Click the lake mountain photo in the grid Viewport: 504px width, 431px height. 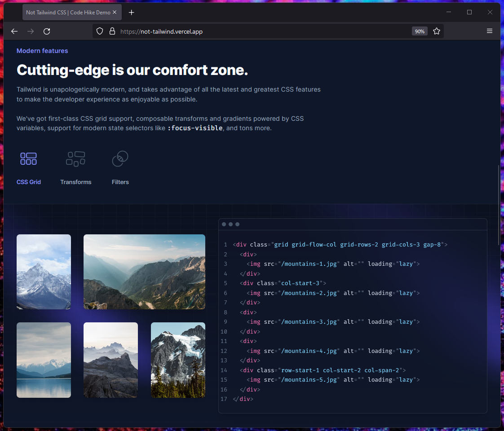pyautogui.click(x=44, y=360)
